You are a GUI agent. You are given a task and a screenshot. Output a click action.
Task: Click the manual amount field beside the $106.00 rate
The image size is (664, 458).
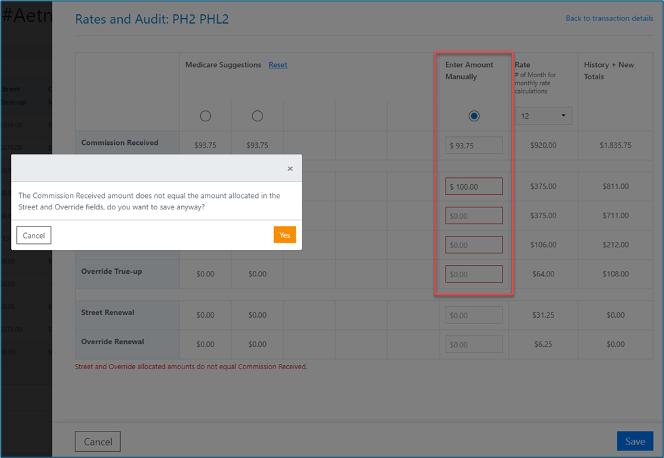click(x=474, y=245)
